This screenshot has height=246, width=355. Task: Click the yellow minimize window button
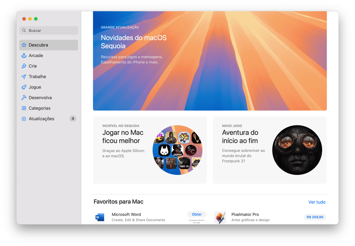click(30, 19)
